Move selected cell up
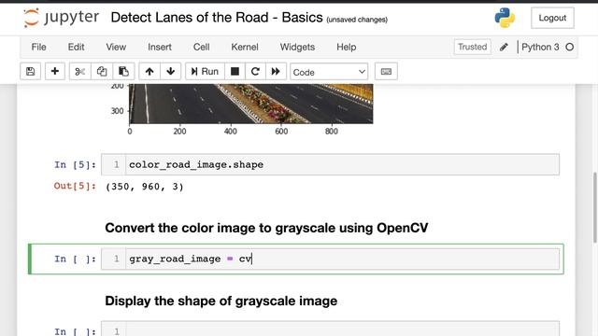The image size is (598, 336). 149,71
